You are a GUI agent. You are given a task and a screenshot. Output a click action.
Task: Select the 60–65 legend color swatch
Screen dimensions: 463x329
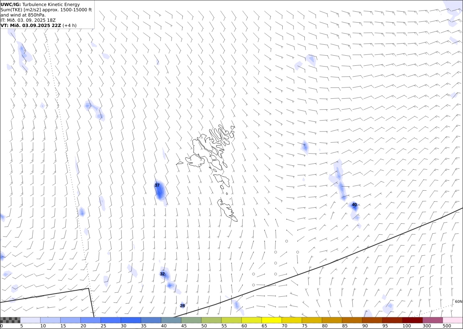point(251,320)
